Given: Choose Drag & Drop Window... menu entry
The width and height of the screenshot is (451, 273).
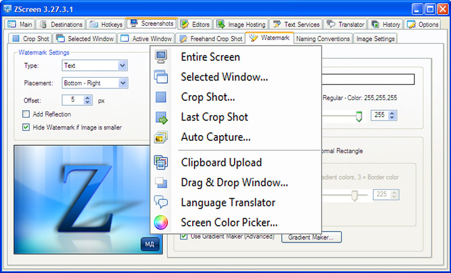Looking at the screenshot, I should [236, 182].
